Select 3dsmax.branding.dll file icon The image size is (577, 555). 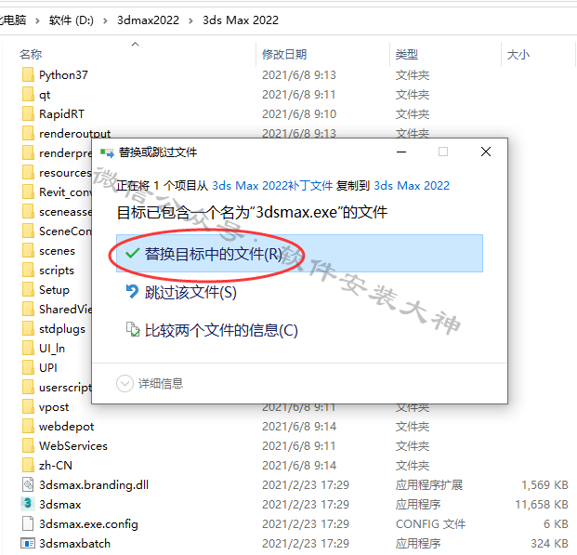coord(28,484)
